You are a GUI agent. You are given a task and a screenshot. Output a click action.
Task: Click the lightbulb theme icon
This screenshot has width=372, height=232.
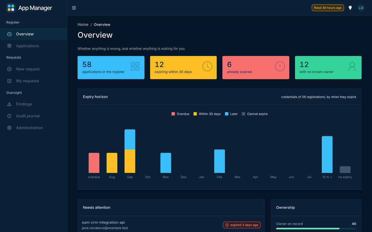pos(350,8)
